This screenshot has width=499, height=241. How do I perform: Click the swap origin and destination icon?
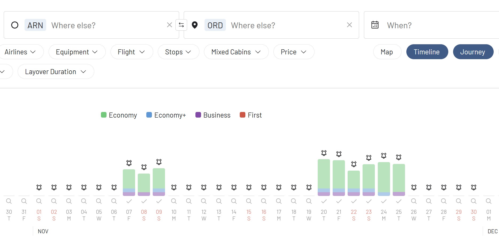point(181,25)
